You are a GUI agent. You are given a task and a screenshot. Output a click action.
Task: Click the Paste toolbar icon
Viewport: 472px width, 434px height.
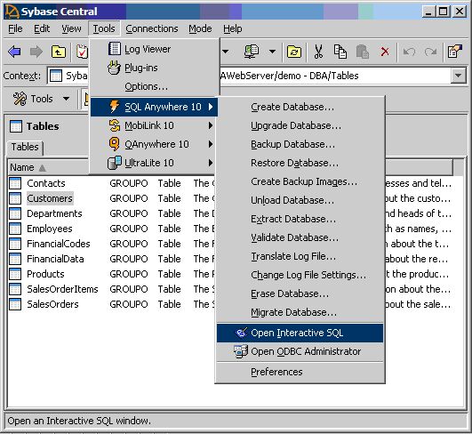click(x=363, y=52)
